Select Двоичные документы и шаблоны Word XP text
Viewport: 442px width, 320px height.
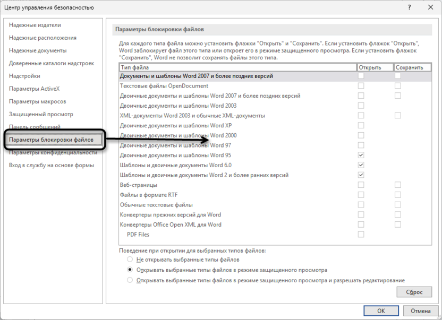point(176,126)
